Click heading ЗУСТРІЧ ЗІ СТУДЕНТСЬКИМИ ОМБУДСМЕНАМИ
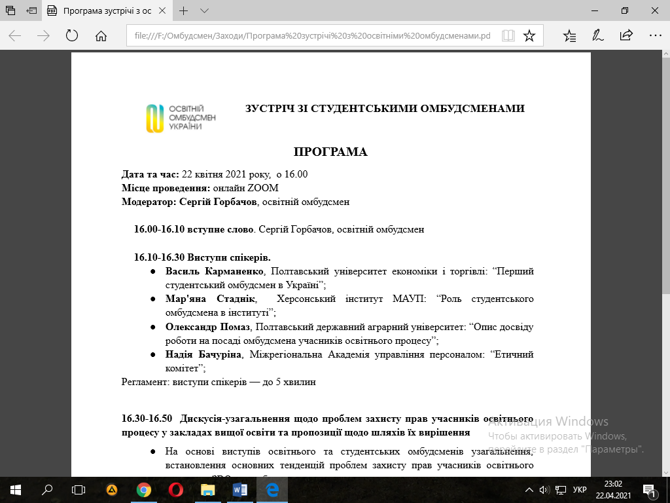670x503 pixels. click(385, 108)
